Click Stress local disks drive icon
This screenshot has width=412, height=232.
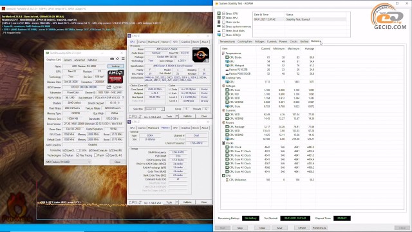tap(219, 30)
